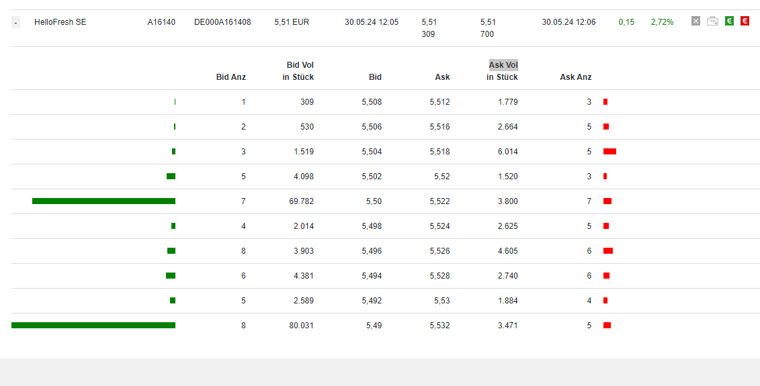Click the WKN A16140
This screenshot has height=386, width=760.
pyautogui.click(x=161, y=22)
